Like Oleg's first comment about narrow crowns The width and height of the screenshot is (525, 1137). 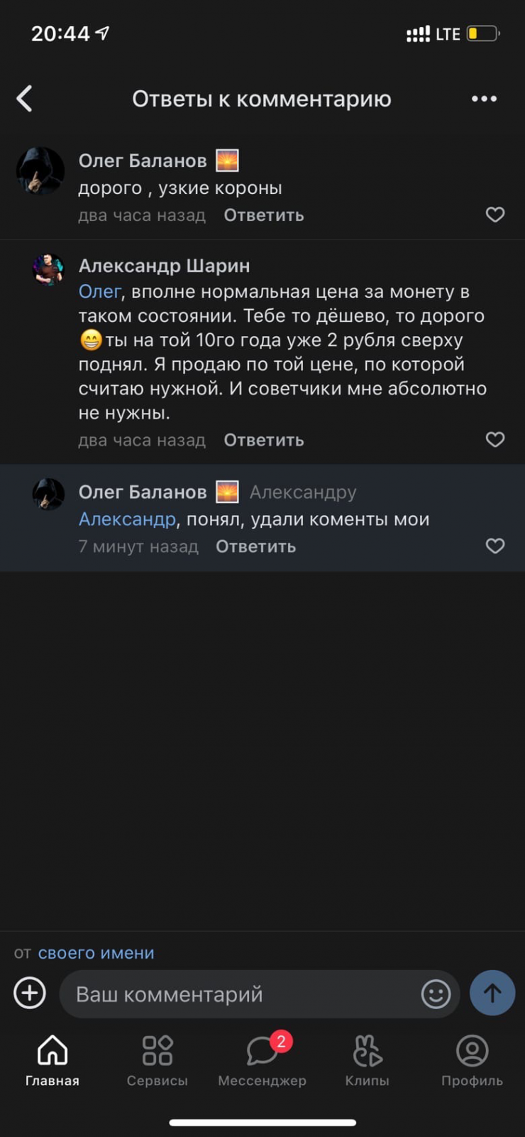point(494,215)
